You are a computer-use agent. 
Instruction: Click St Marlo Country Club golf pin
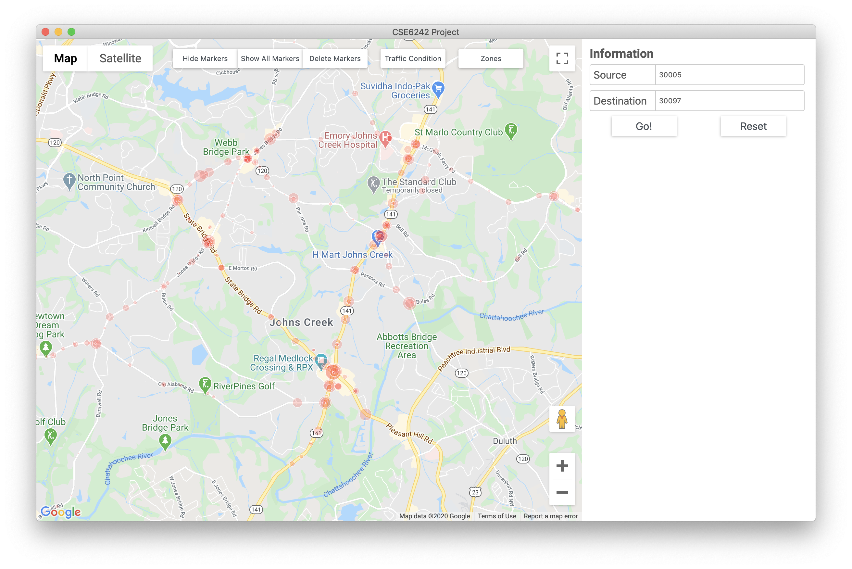click(x=511, y=130)
